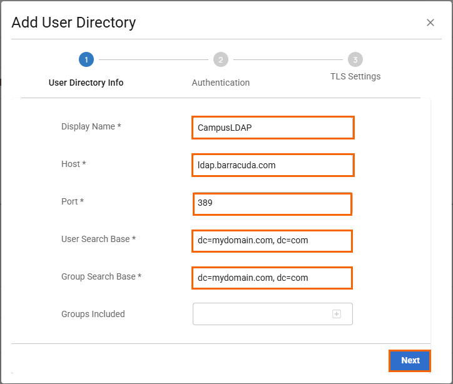Screen dimensions: 453x384
Task: Click the Display Name label
Action: 91,126
